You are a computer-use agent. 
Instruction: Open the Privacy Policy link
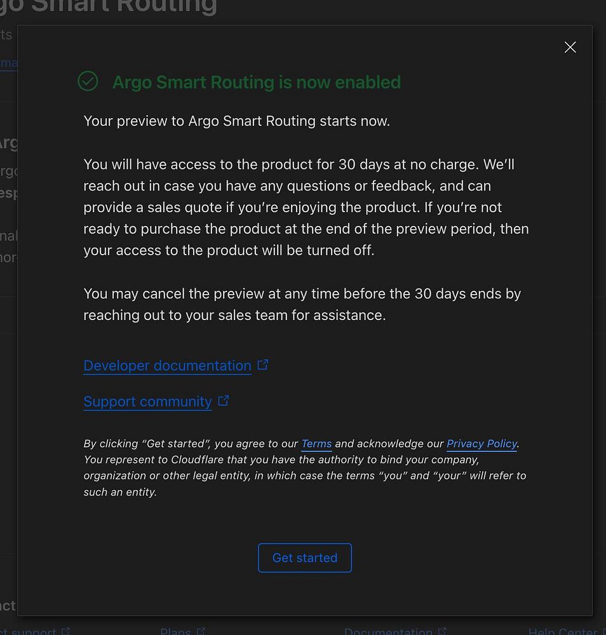coord(481,444)
